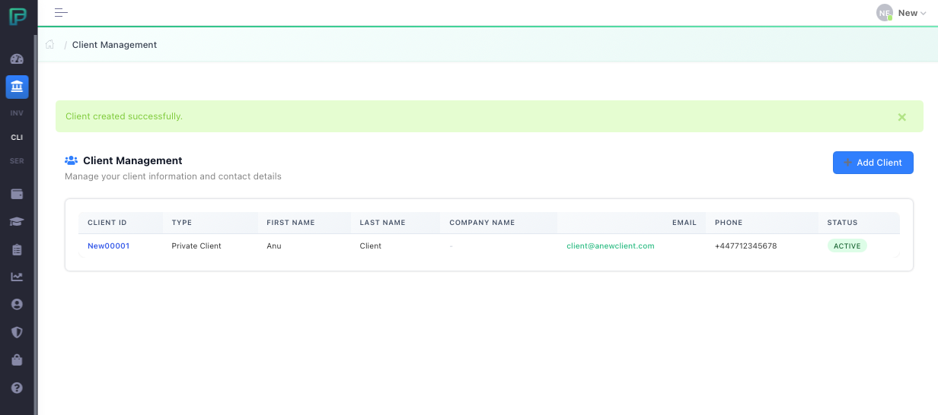Image resolution: width=938 pixels, height=415 pixels.
Task: Click the shield icon in sidebar
Action: tap(17, 332)
